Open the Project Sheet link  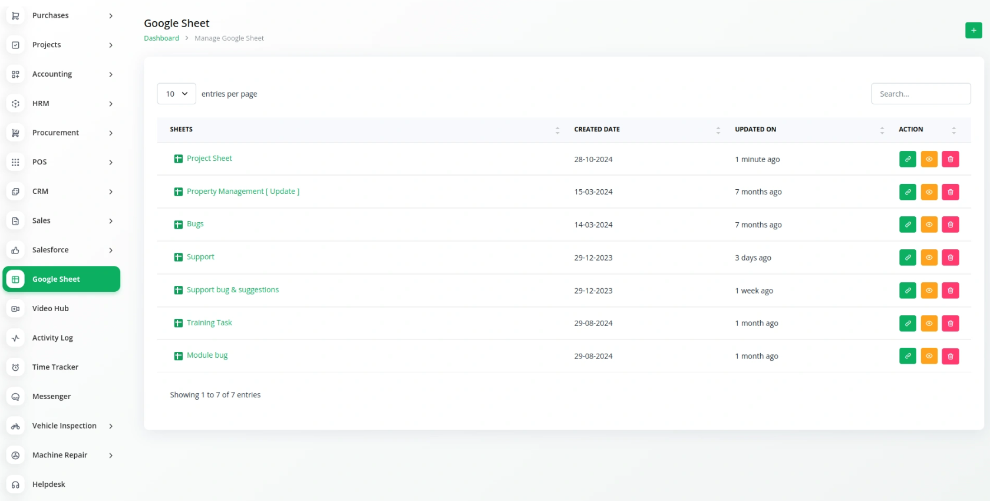(x=209, y=159)
